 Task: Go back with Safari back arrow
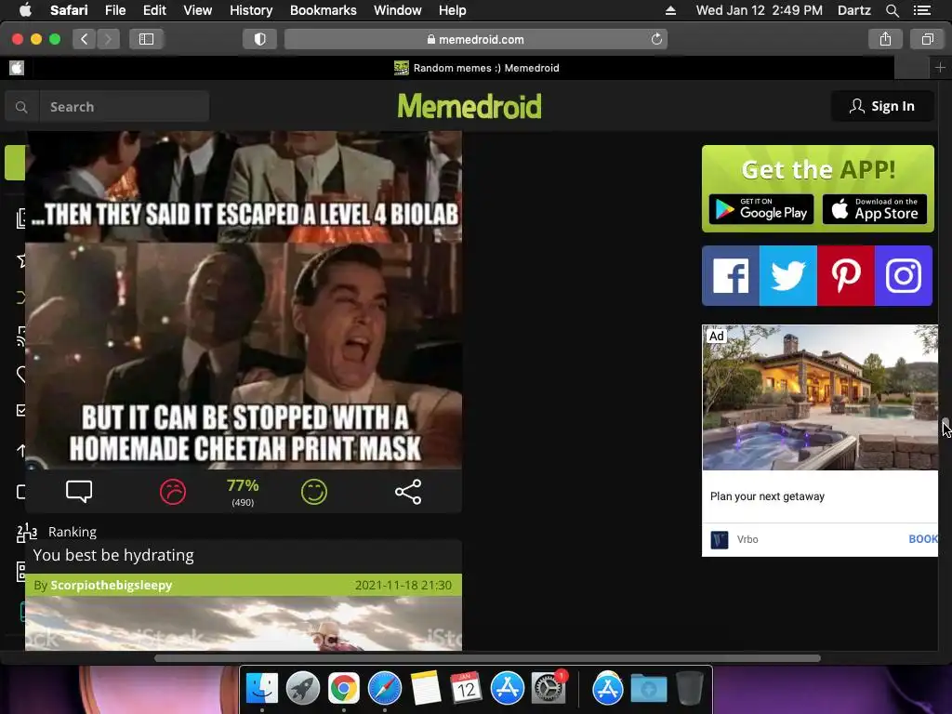85,39
